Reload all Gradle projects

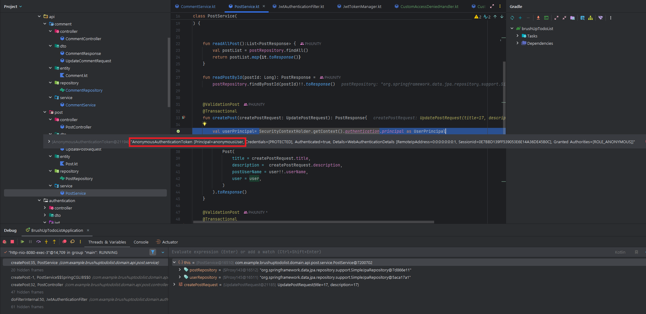pos(512,18)
